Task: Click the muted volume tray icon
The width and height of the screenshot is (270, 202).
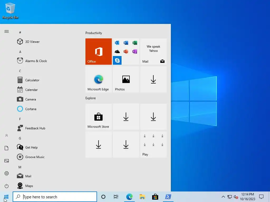Action: 236,197
